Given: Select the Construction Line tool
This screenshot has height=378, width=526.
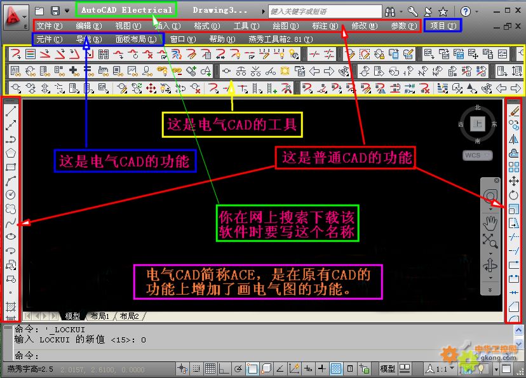Looking at the screenshot, I should [11, 125].
